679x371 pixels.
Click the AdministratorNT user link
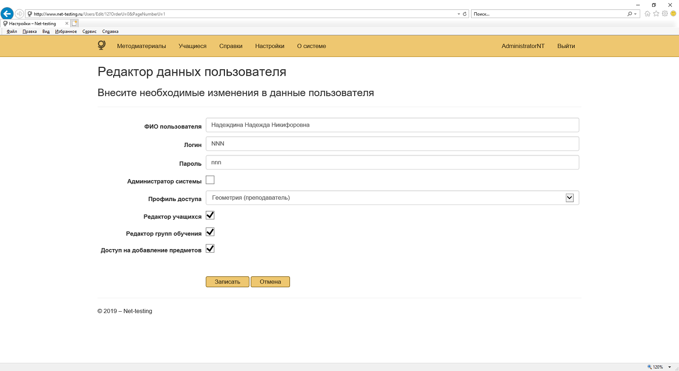(x=523, y=46)
